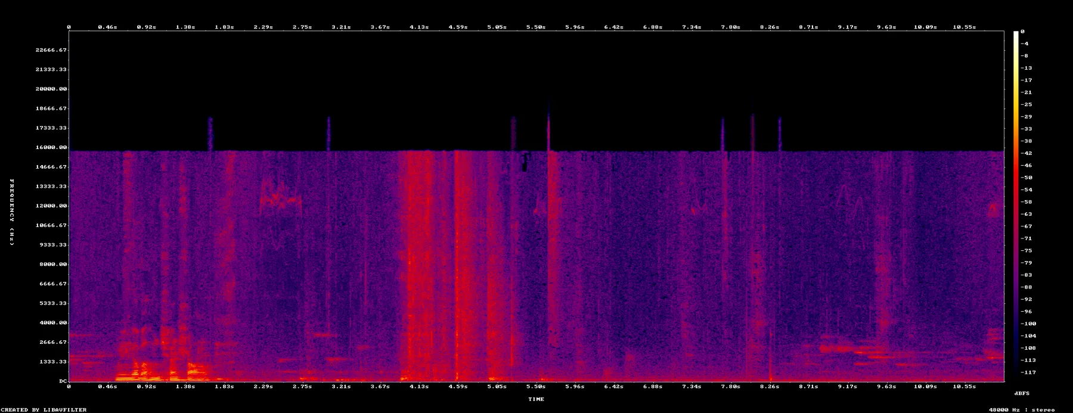Click the 10666.67 frequency axis label
Screen dimensions: 1073x413
pos(51,226)
